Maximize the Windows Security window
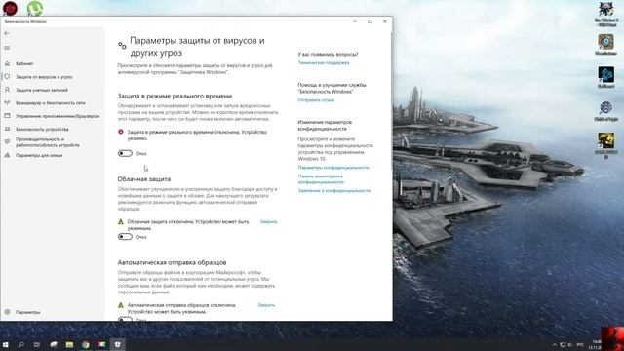The width and height of the screenshot is (624, 351). pyautogui.click(x=370, y=21)
